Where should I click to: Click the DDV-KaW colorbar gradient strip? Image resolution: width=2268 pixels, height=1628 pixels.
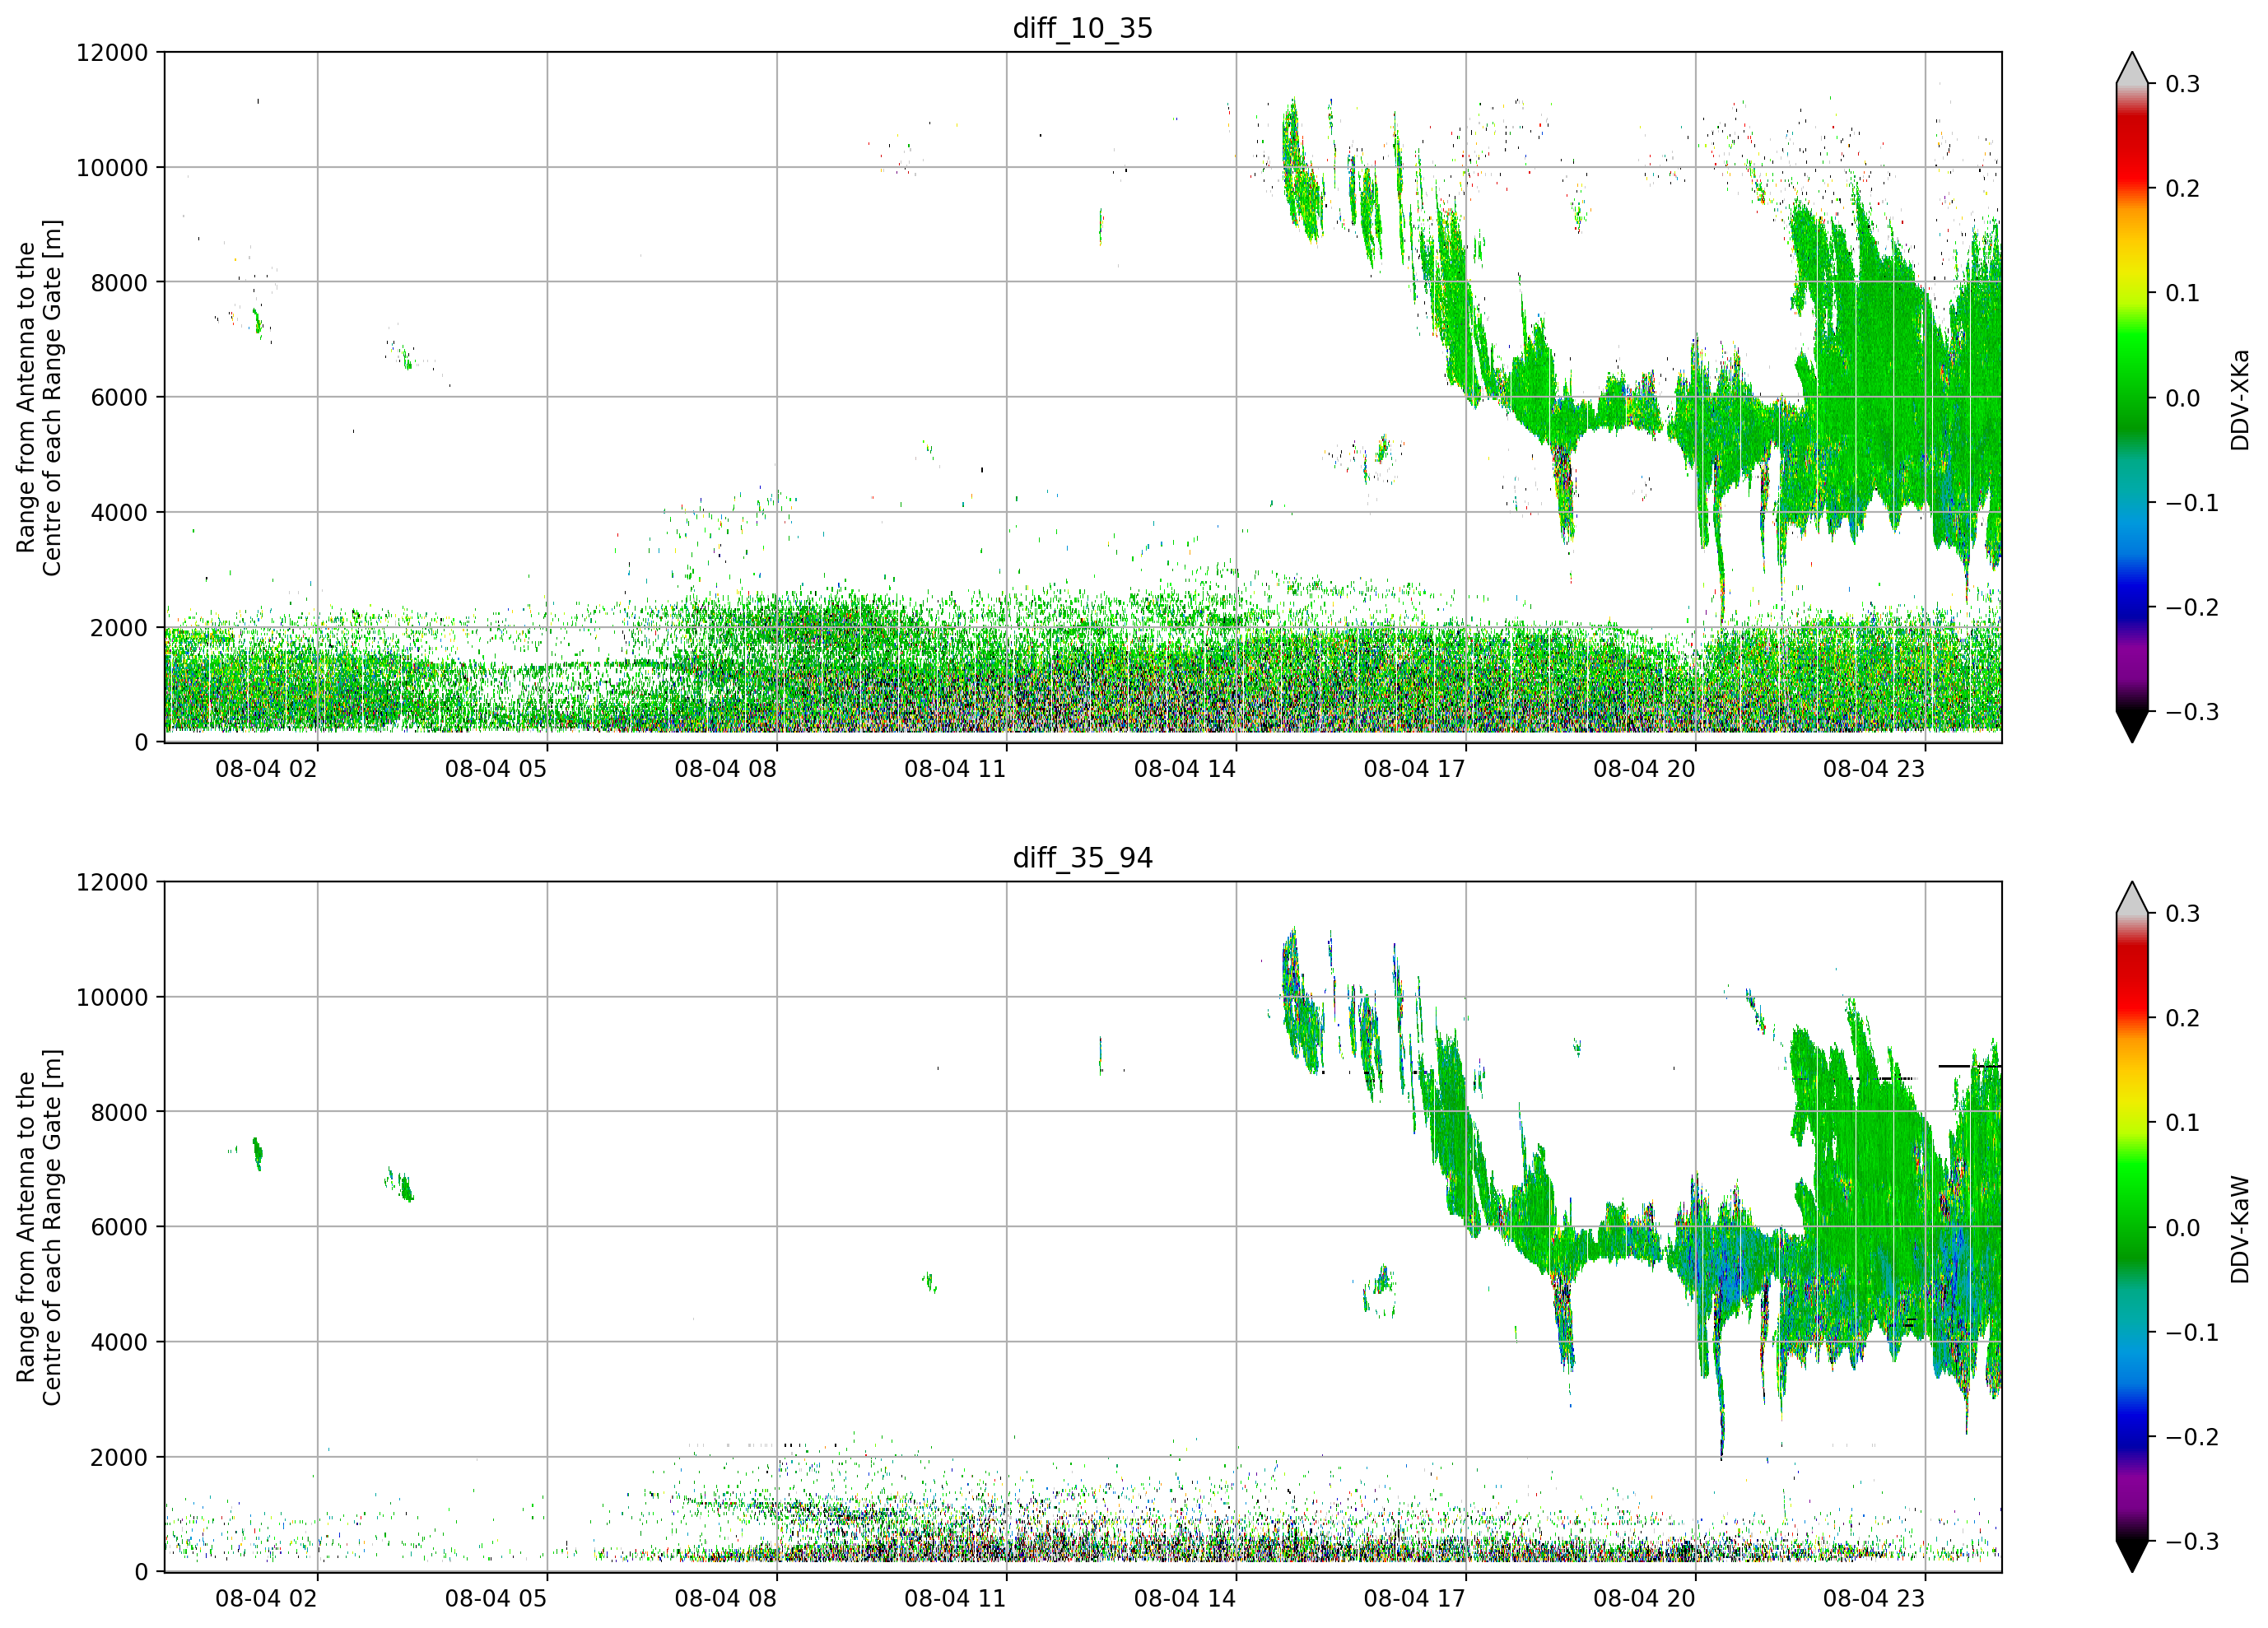[x=2132, y=1227]
